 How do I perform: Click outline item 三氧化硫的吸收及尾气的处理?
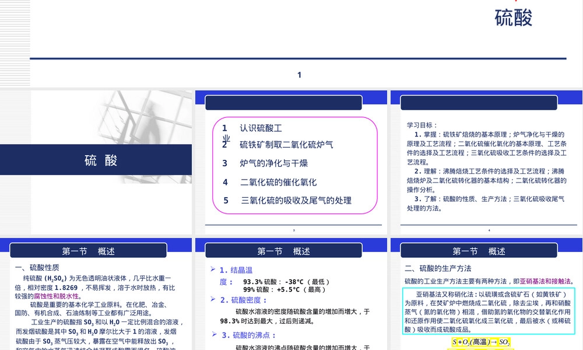(296, 201)
